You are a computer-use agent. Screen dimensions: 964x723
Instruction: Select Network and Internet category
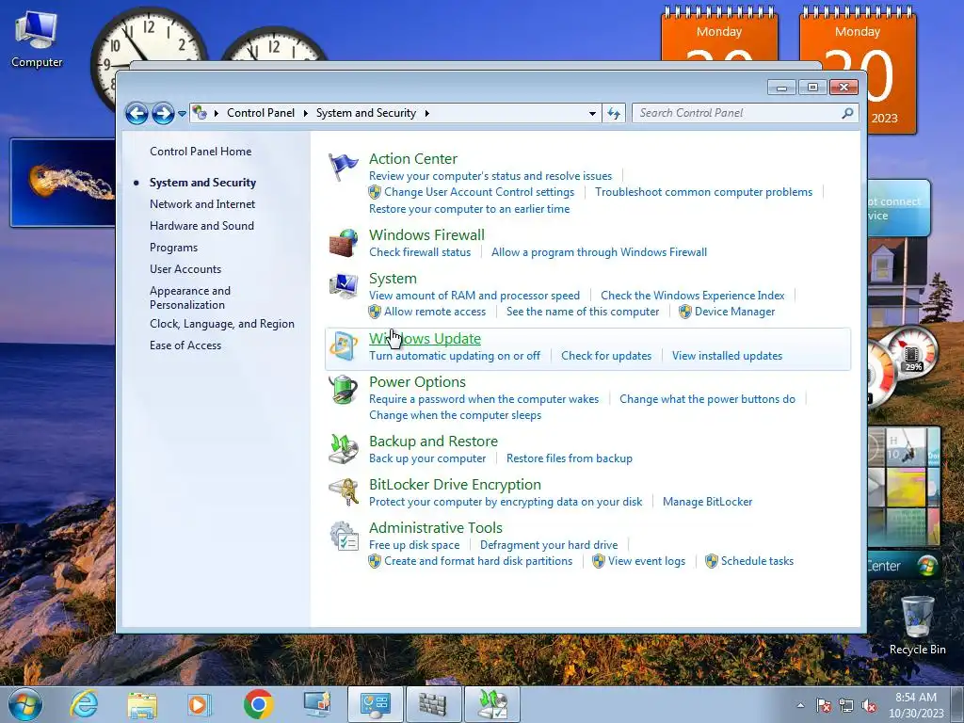pos(202,204)
